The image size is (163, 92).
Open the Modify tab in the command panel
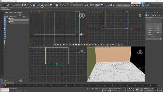click(149, 13)
